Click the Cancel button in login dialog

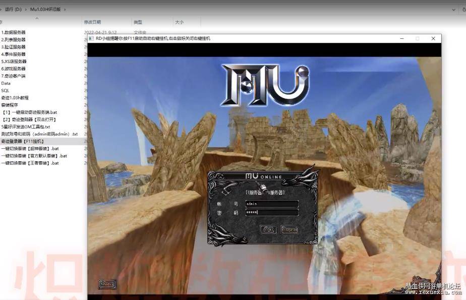(289, 229)
